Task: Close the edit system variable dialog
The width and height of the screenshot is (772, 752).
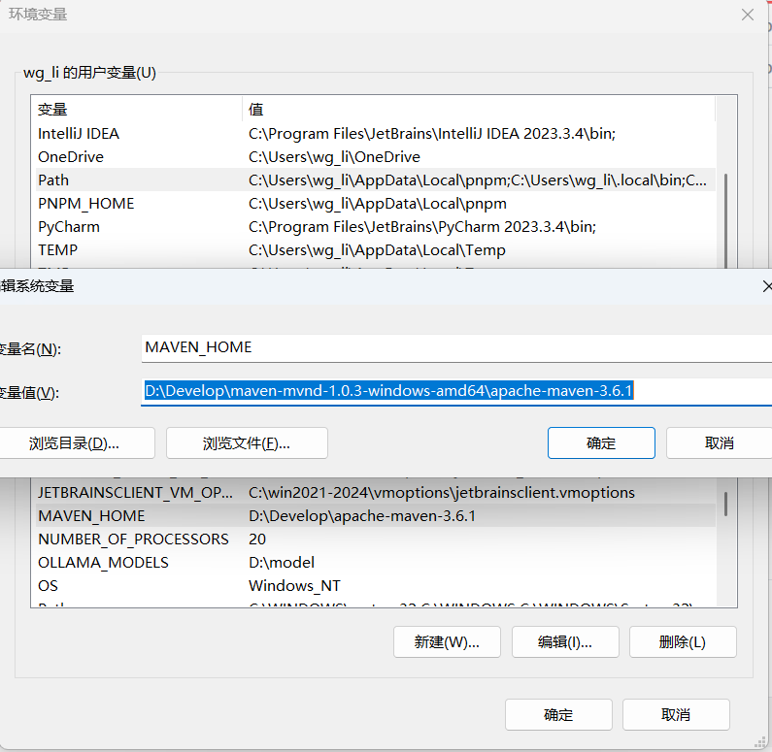Action: point(766,285)
